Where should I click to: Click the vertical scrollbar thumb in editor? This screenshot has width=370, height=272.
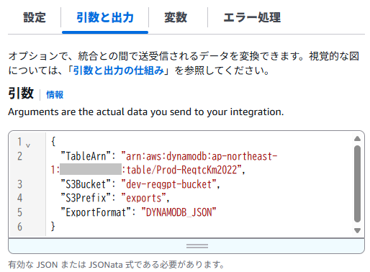[x=357, y=183]
